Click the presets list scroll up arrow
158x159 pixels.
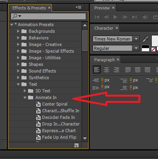click(85, 25)
